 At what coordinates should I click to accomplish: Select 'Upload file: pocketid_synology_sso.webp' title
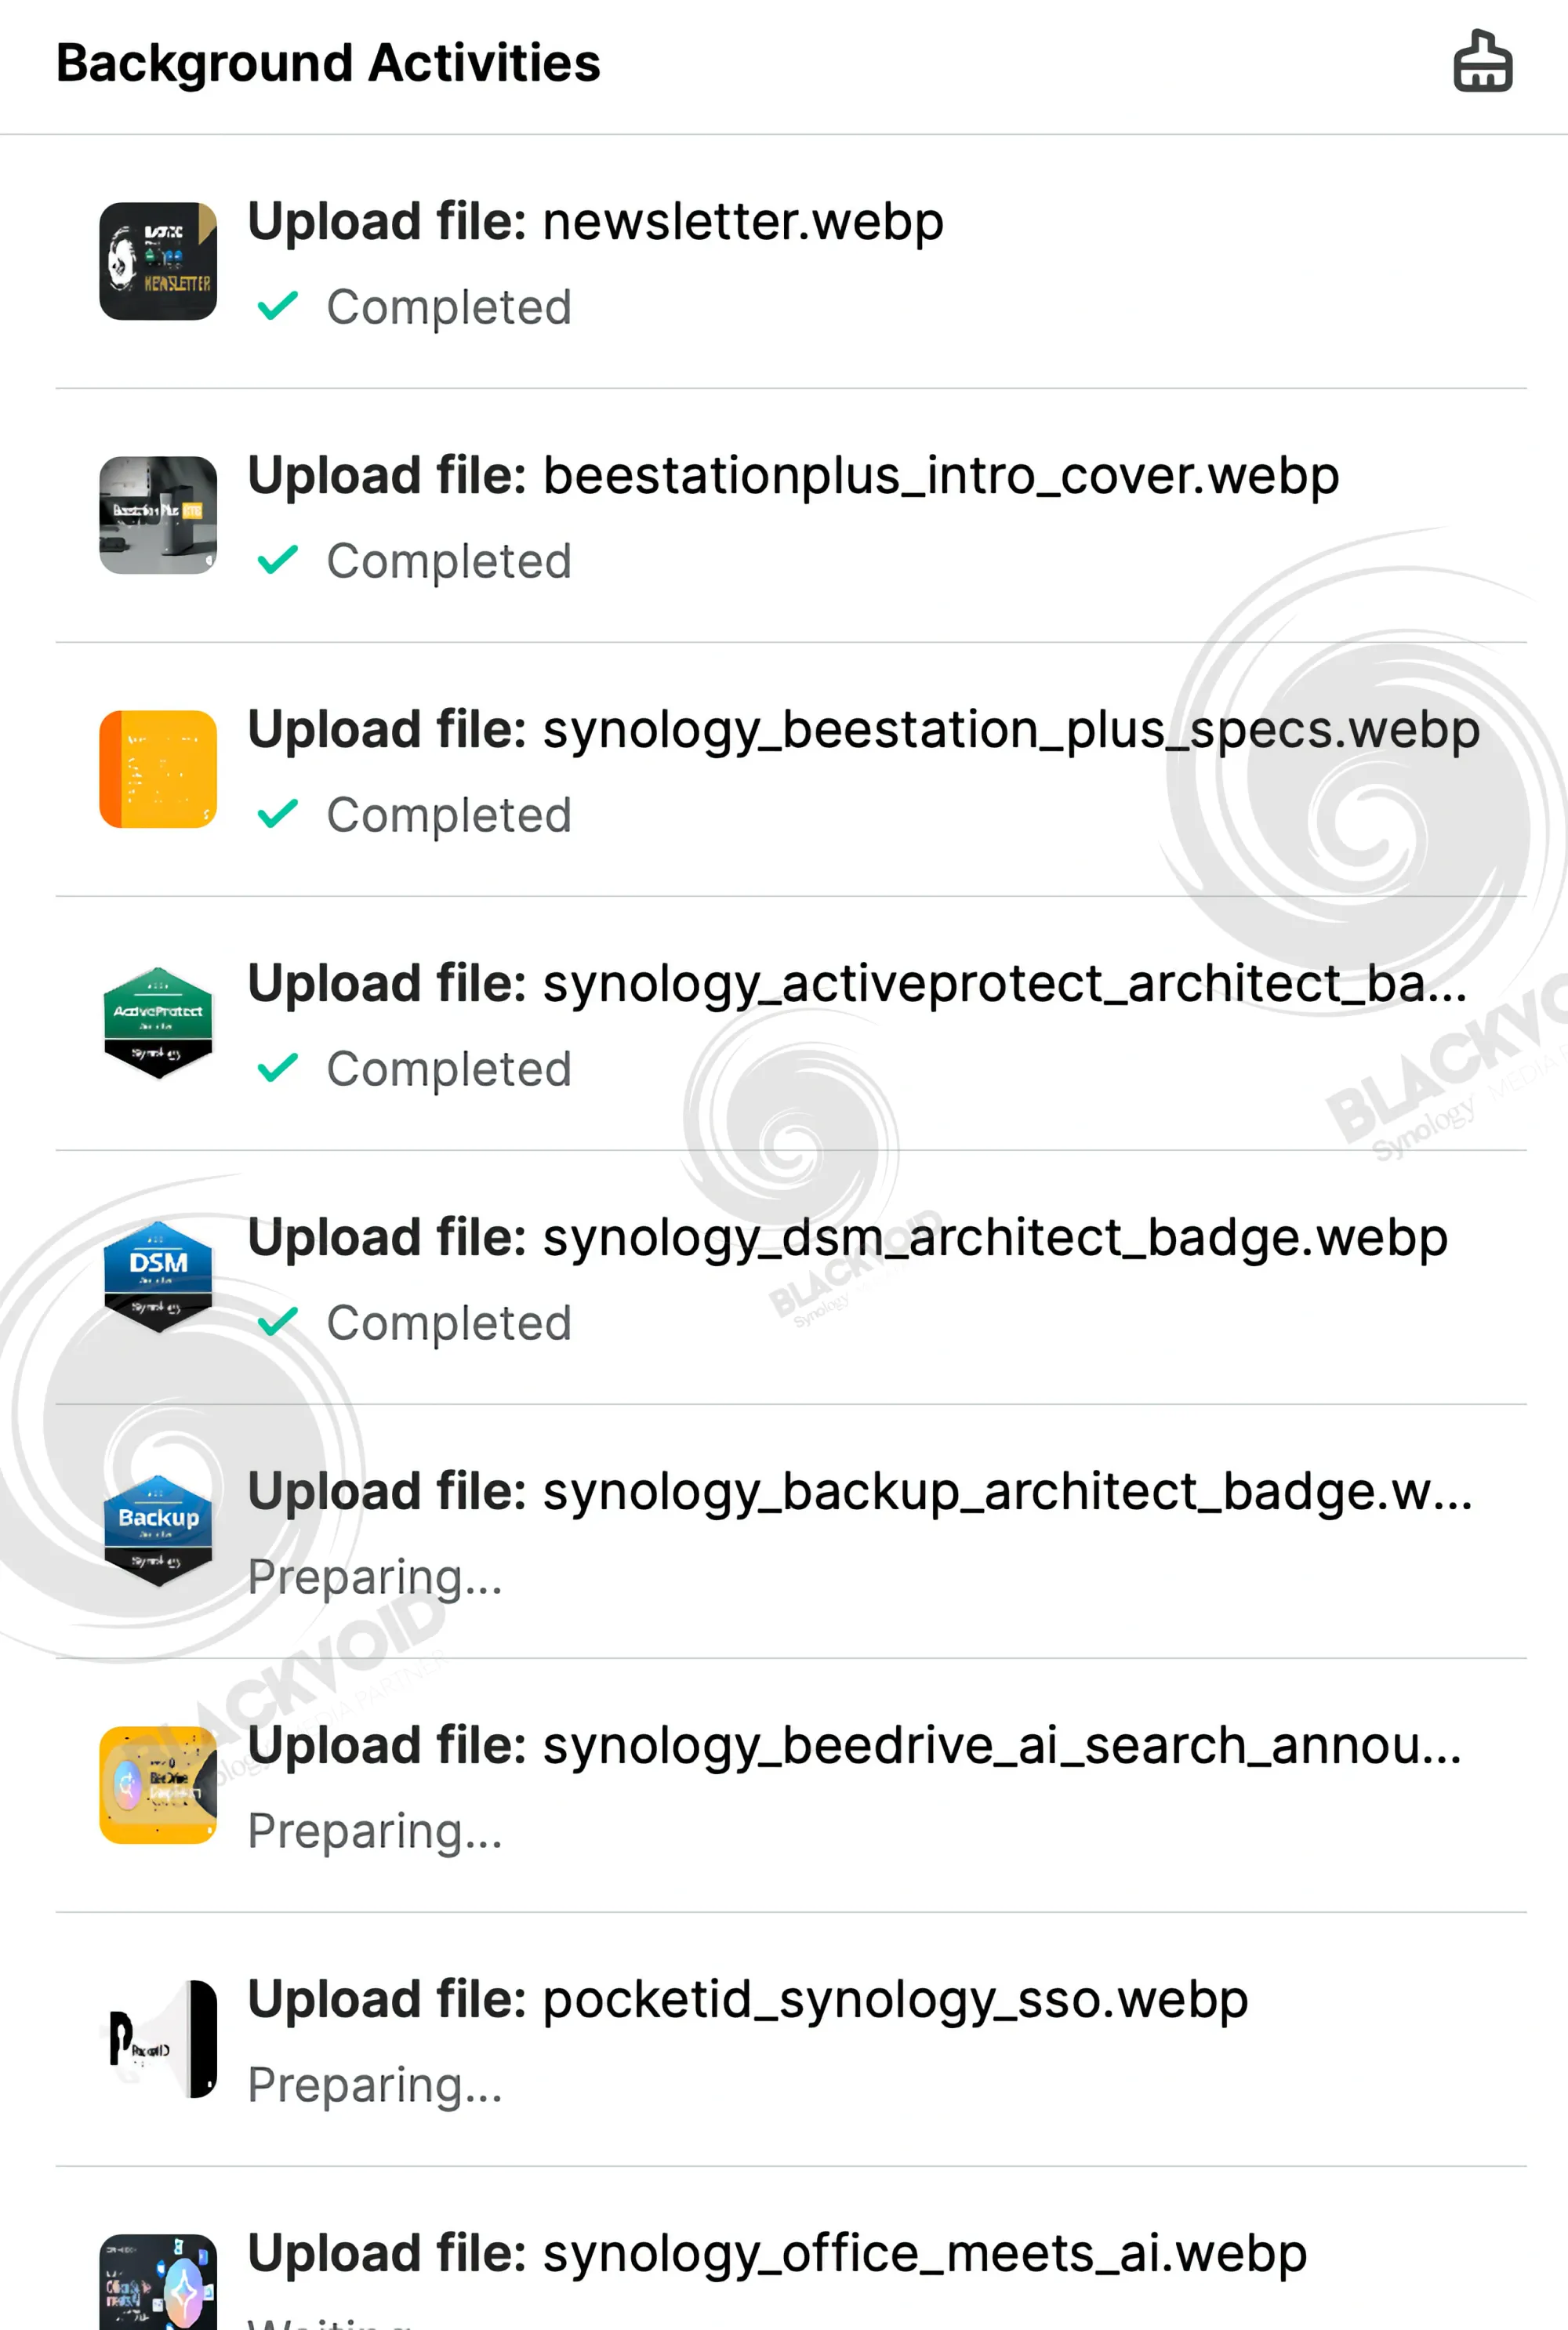pos(747,2000)
